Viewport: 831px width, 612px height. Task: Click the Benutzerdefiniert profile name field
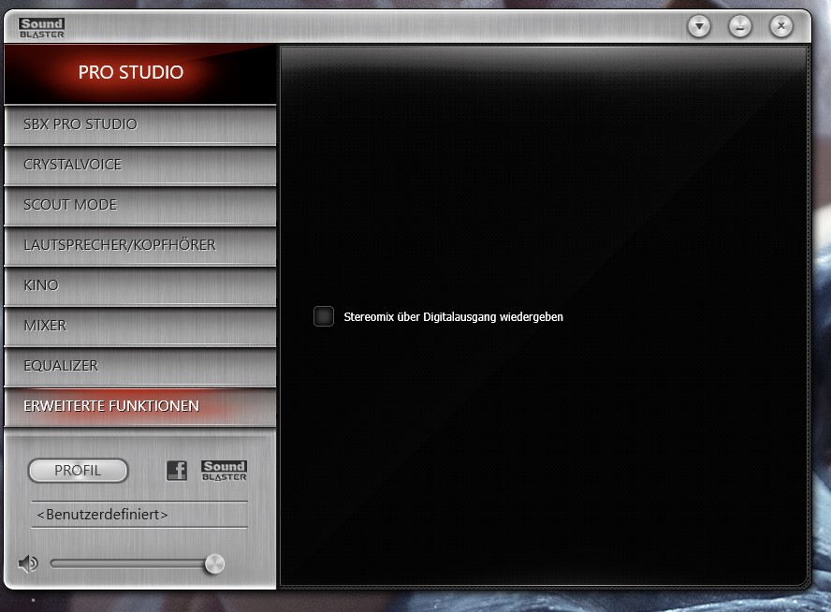click(x=139, y=515)
